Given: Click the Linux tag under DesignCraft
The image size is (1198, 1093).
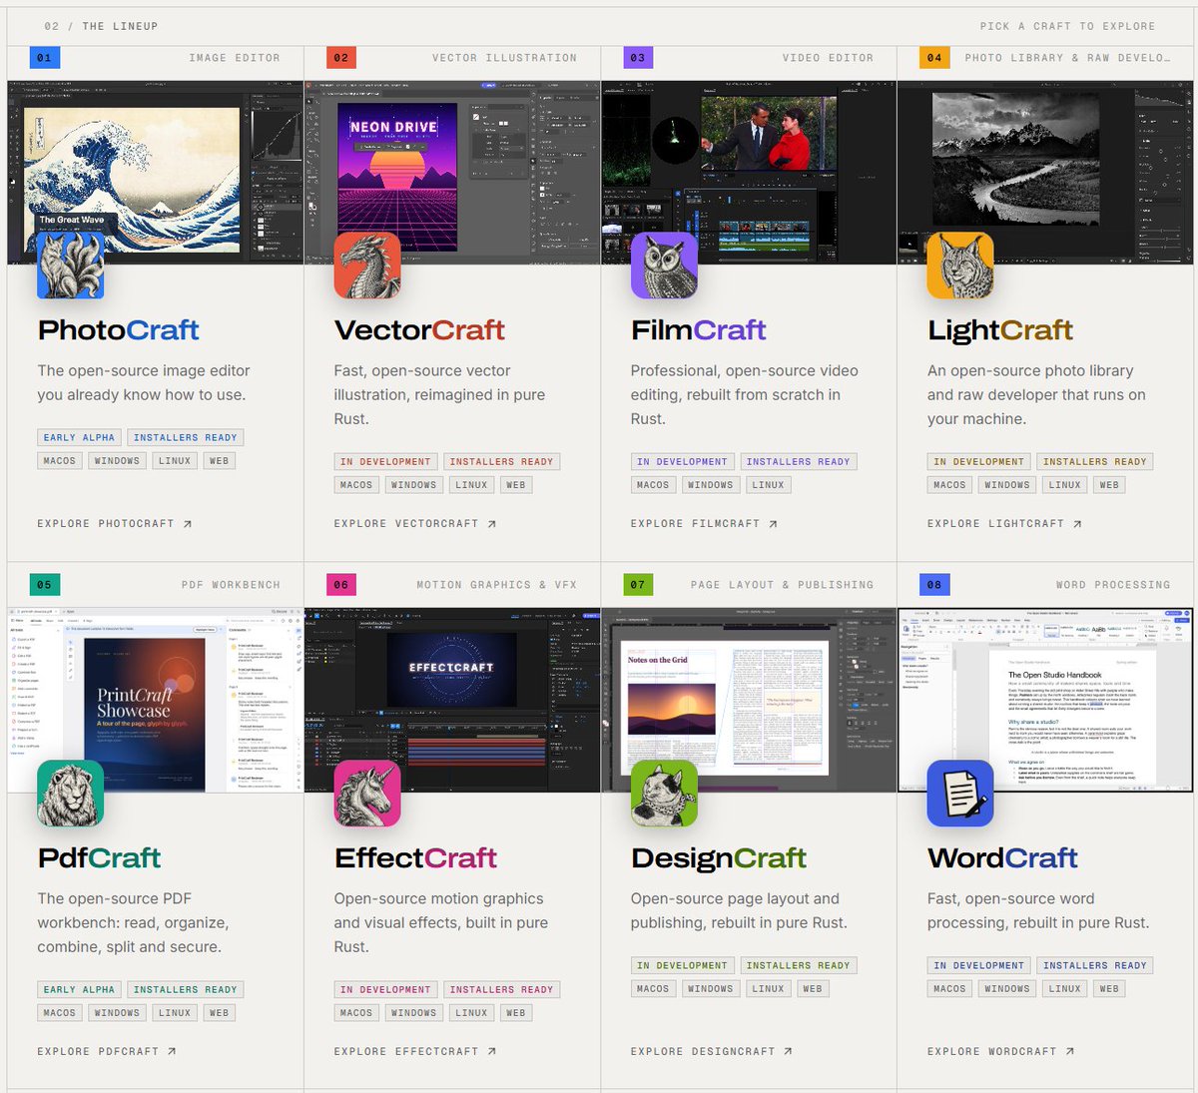Looking at the screenshot, I should pyautogui.click(x=768, y=989).
